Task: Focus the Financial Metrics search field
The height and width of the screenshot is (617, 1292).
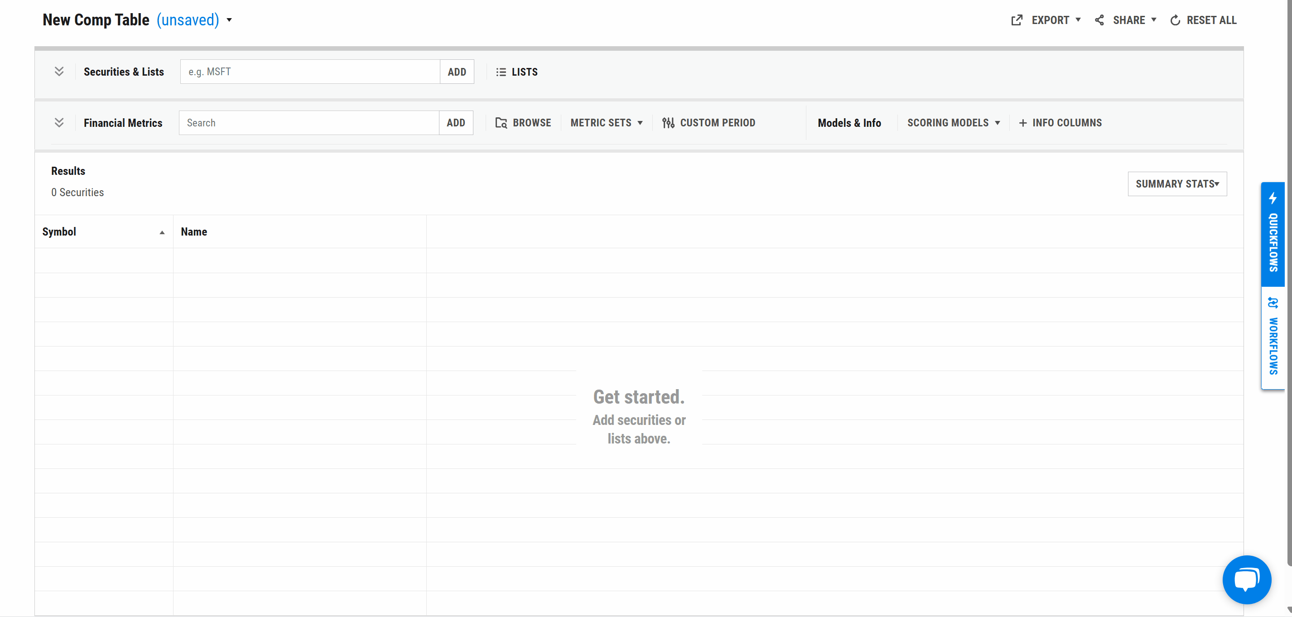Action: (309, 123)
